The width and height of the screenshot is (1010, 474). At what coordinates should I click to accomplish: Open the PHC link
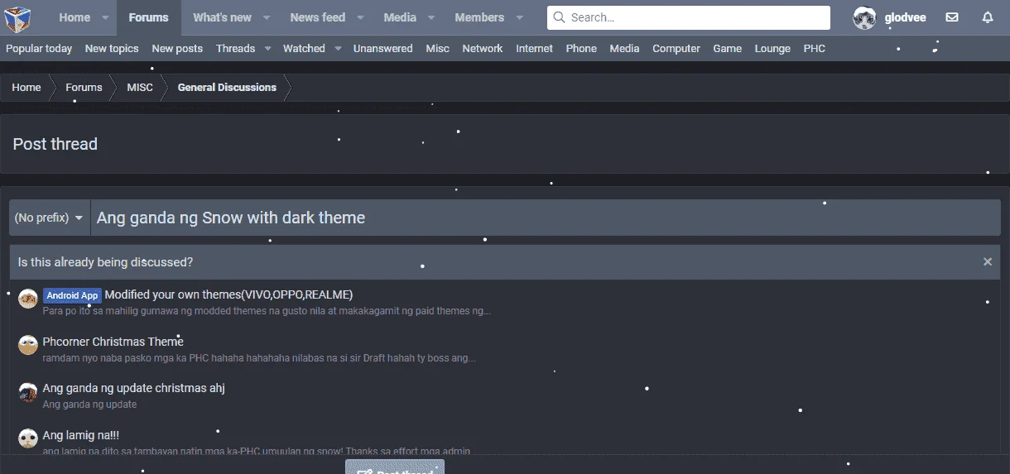pos(815,49)
